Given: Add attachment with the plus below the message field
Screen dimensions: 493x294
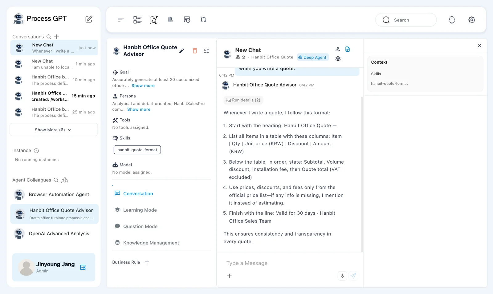Looking at the screenshot, I should coord(229,276).
